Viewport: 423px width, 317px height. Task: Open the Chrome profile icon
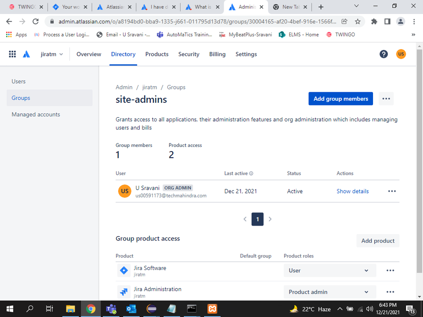(401, 21)
